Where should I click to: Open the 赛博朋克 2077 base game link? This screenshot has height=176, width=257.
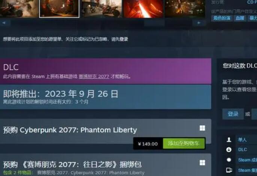(x=94, y=77)
